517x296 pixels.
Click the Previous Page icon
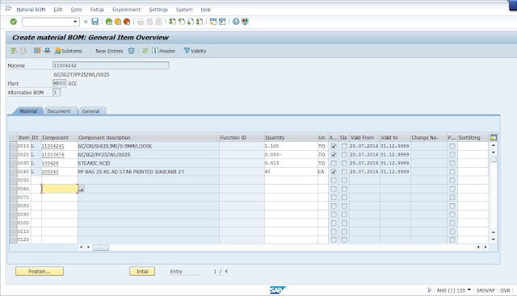click(182, 22)
